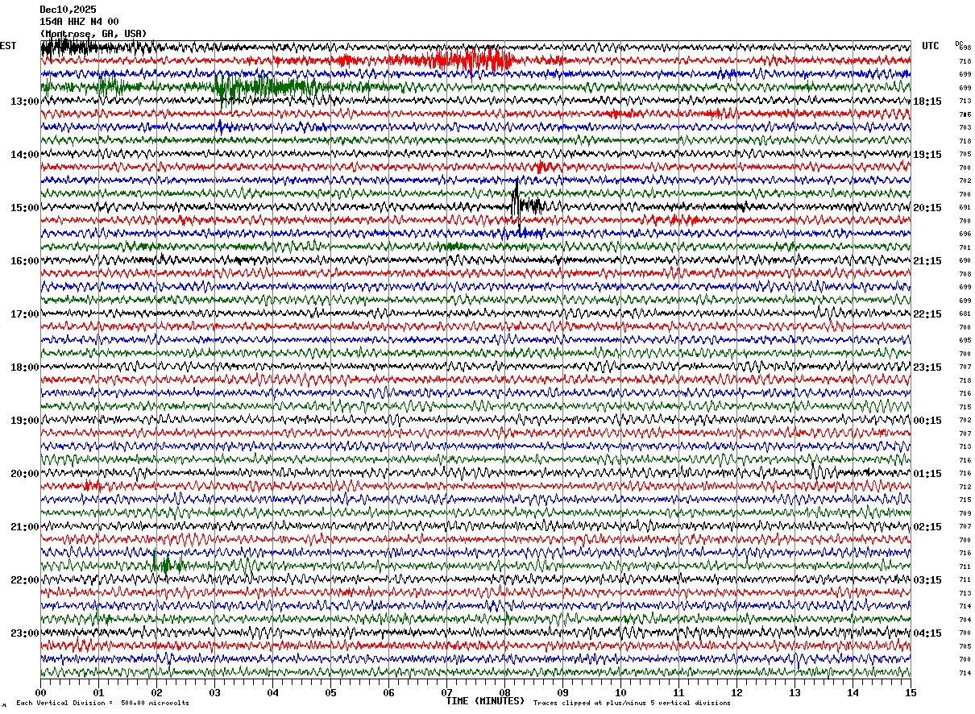Viewport: 975px width, 714px height.
Task: Select the 21:00 EST time label
Action: tap(25, 527)
